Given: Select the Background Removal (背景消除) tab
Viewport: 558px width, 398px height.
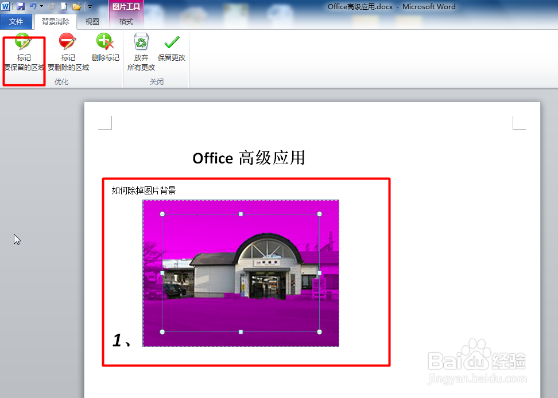Looking at the screenshot, I should tap(55, 21).
